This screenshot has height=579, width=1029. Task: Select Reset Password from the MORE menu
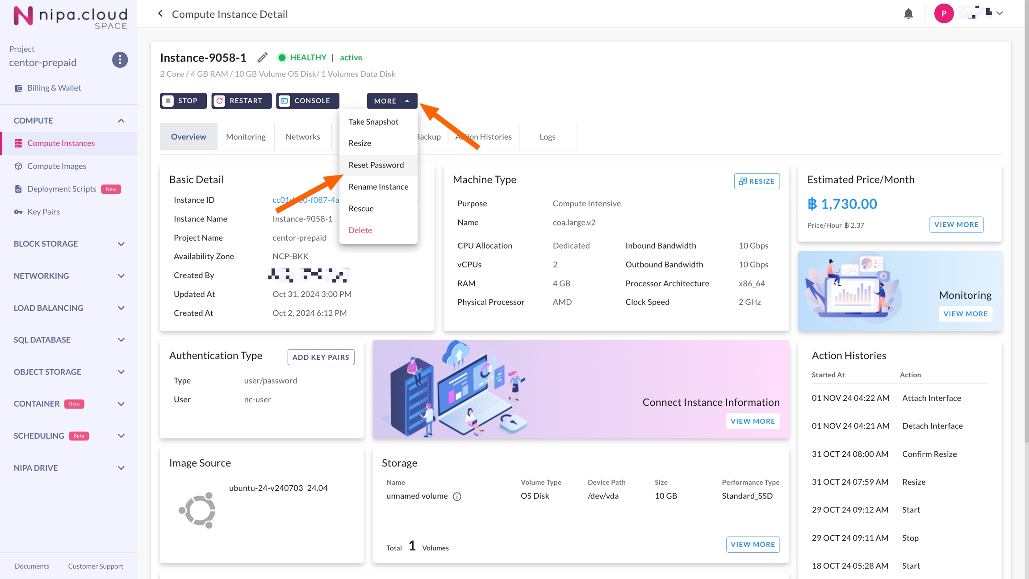coord(376,165)
